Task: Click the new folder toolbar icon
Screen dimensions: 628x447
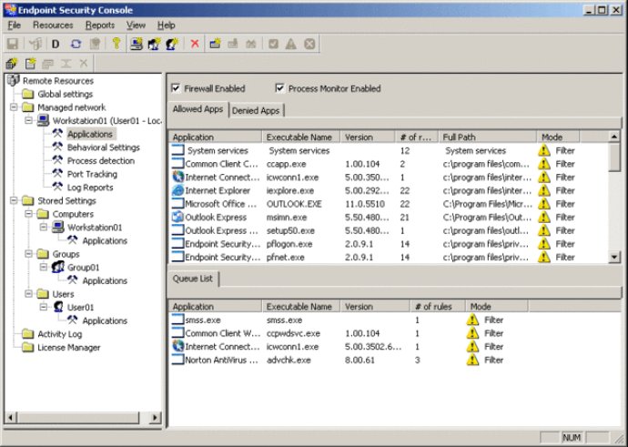Action: [215, 44]
